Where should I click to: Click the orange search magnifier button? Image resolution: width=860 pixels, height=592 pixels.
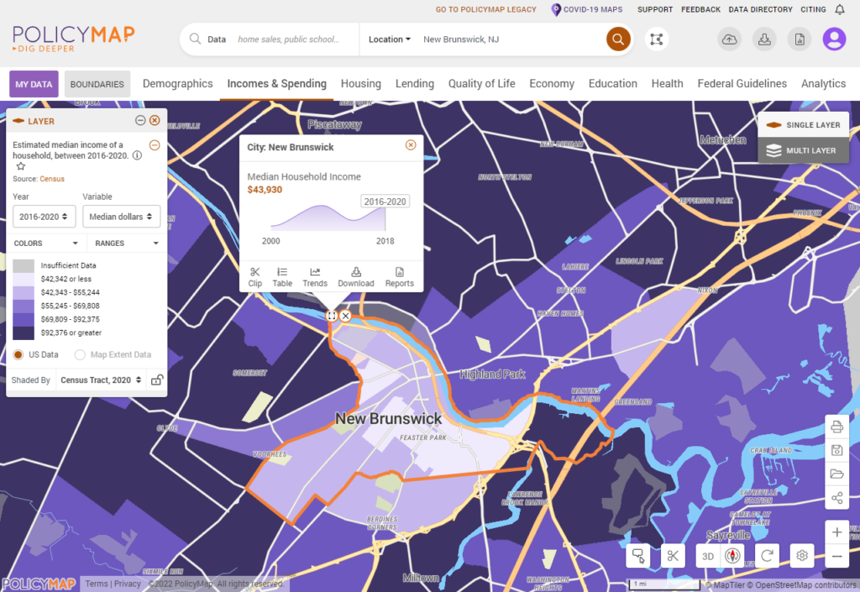pos(618,39)
